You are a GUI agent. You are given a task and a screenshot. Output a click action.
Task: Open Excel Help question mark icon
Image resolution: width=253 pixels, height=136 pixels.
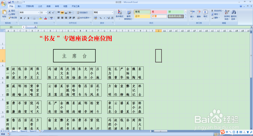pyautogui.click(x=241, y=6)
